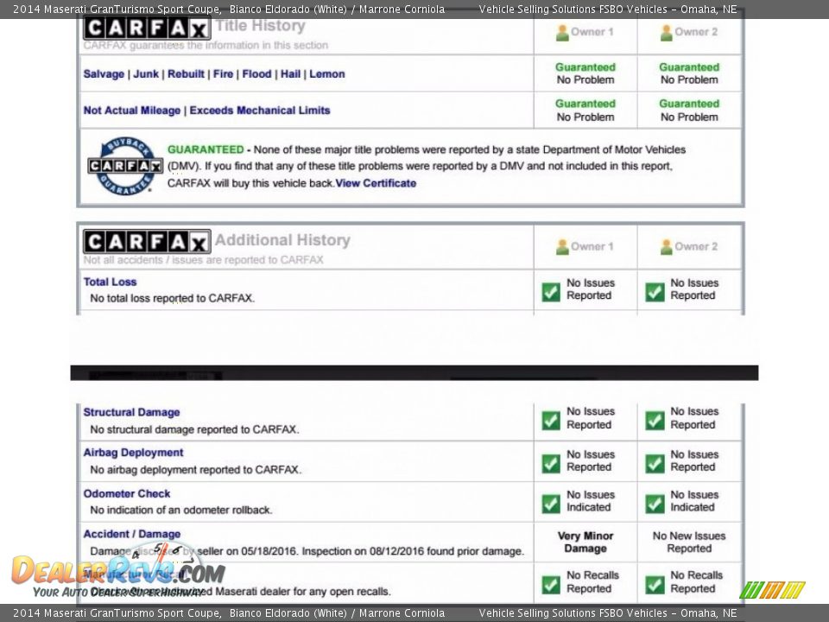Open the Salvage title link
The height and width of the screenshot is (622, 829).
(104, 74)
